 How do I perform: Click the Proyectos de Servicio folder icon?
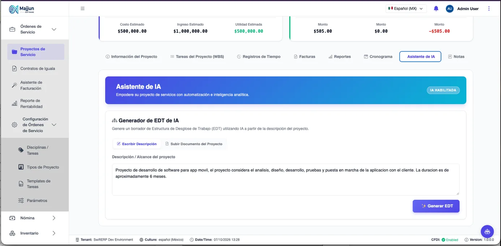coord(14,52)
